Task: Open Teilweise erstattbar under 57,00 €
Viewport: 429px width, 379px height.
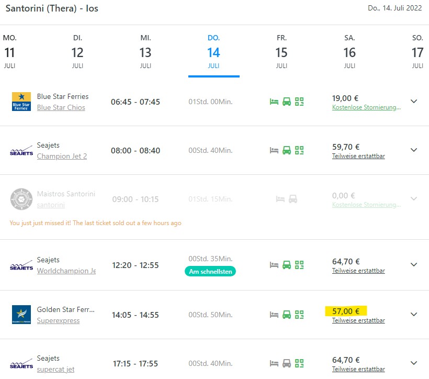Action: click(x=358, y=320)
